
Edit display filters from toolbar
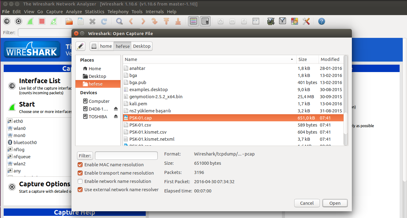(x=283, y=21)
